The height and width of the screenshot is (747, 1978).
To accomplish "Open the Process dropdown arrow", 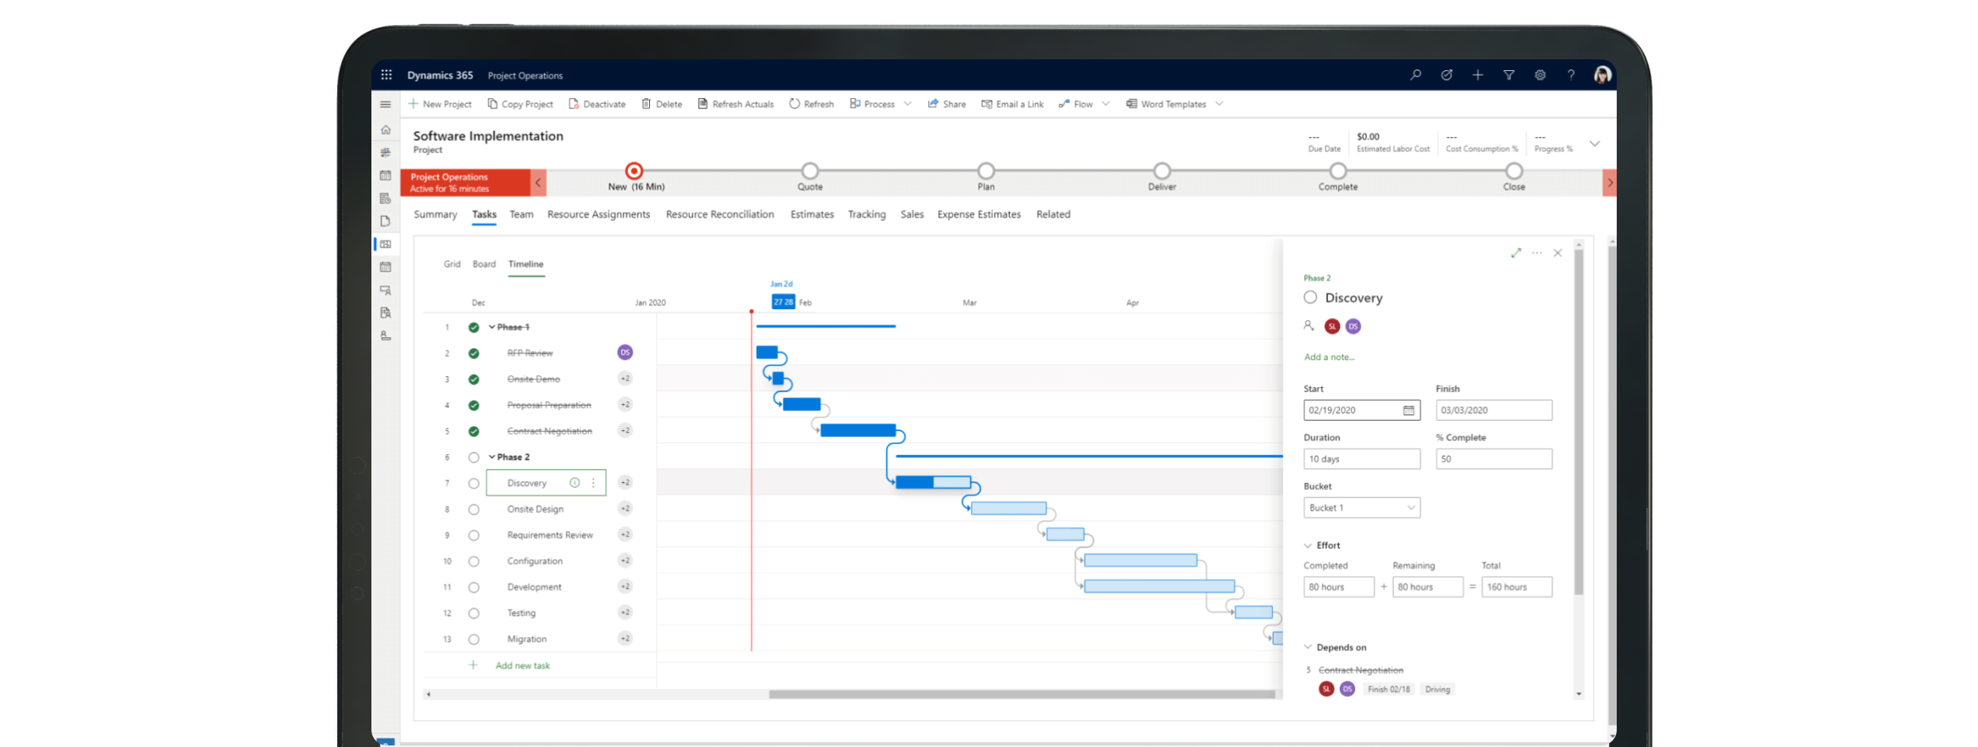I will tap(907, 104).
